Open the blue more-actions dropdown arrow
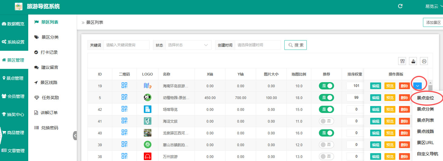This screenshot has height=161, width=443. (x=418, y=86)
